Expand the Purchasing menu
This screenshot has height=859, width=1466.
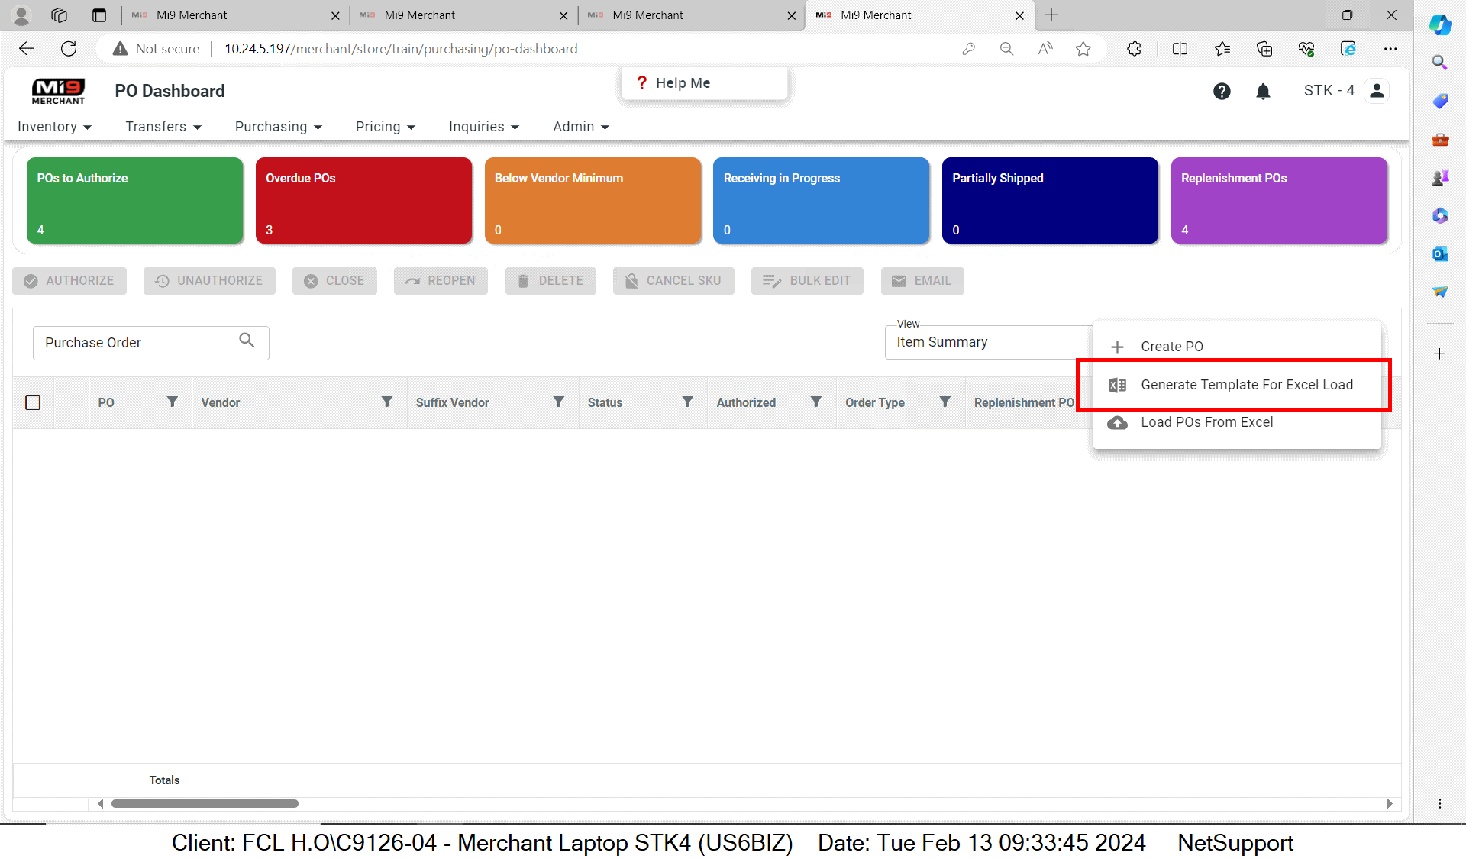tap(279, 127)
